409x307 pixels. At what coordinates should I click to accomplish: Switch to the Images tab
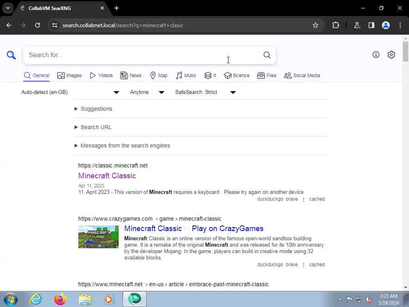pos(69,76)
